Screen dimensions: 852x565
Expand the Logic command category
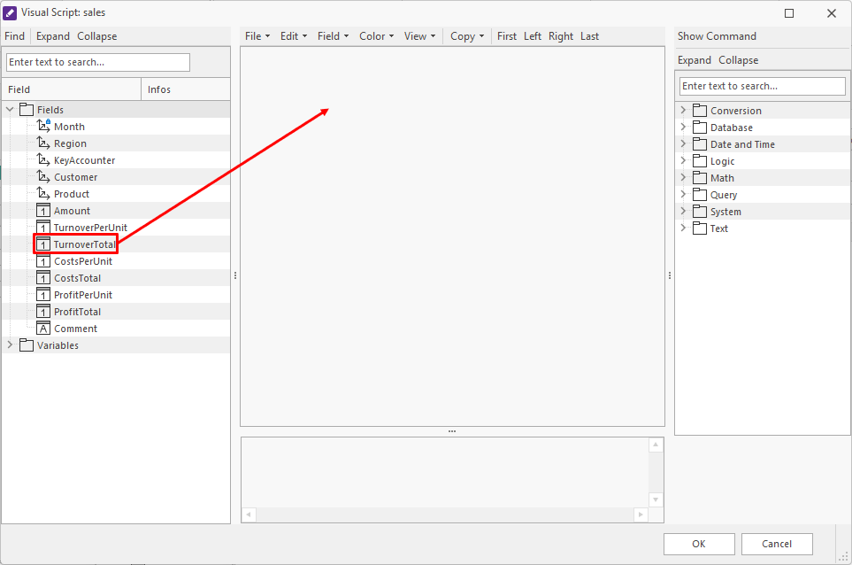click(683, 160)
